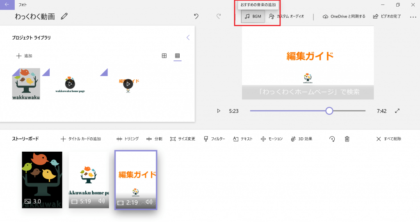Switch library to small grid view
This screenshot has width=420, height=222.
pos(177,56)
